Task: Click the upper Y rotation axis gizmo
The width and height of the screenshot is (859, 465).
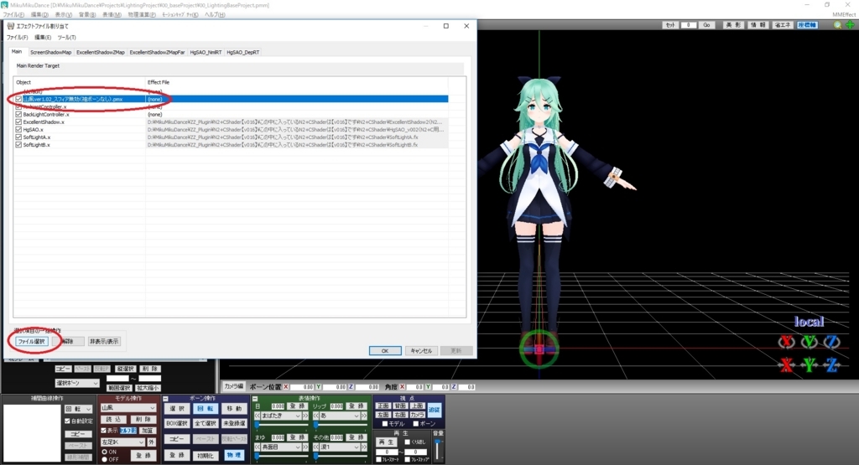Action: tap(810, 342)
